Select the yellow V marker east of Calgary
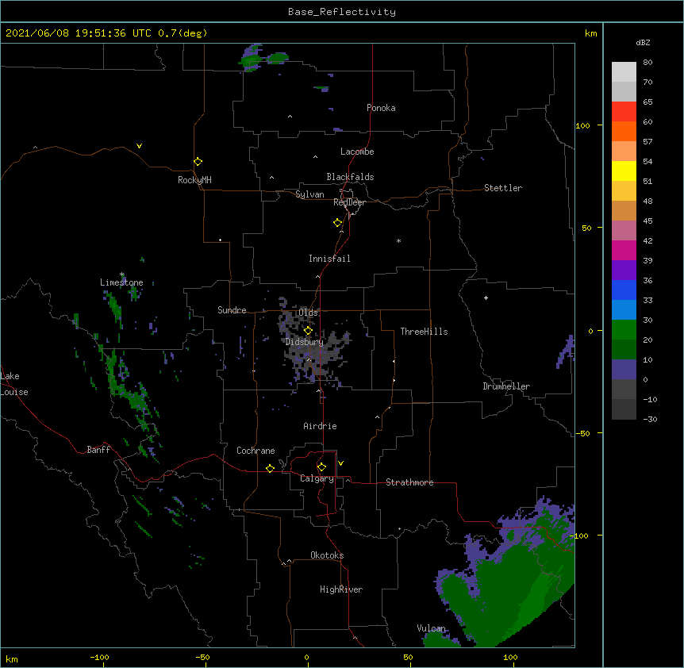The width and height of the screenshot is (684, 668). coord(340,463)
